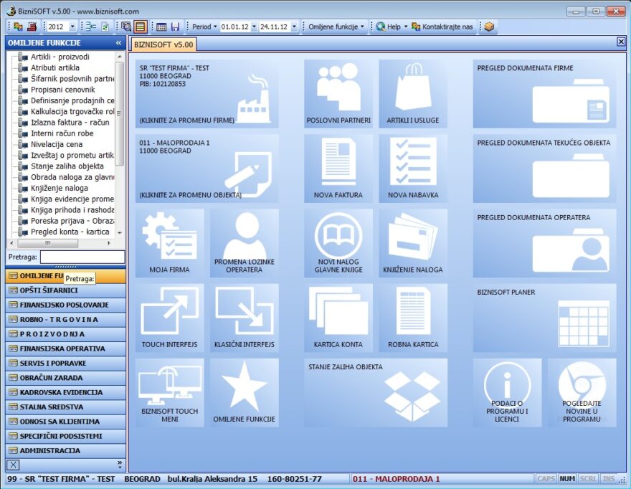The width and height of the screenshot is (631, 489).
Task: Open the Period dropdown menu
Action: [x=204, y=27]
